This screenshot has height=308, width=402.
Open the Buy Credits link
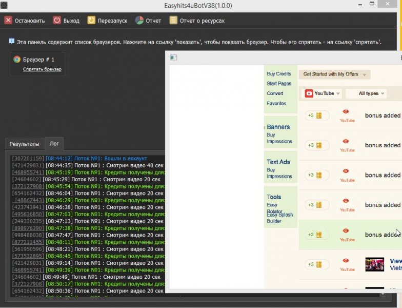coord(279,74)
